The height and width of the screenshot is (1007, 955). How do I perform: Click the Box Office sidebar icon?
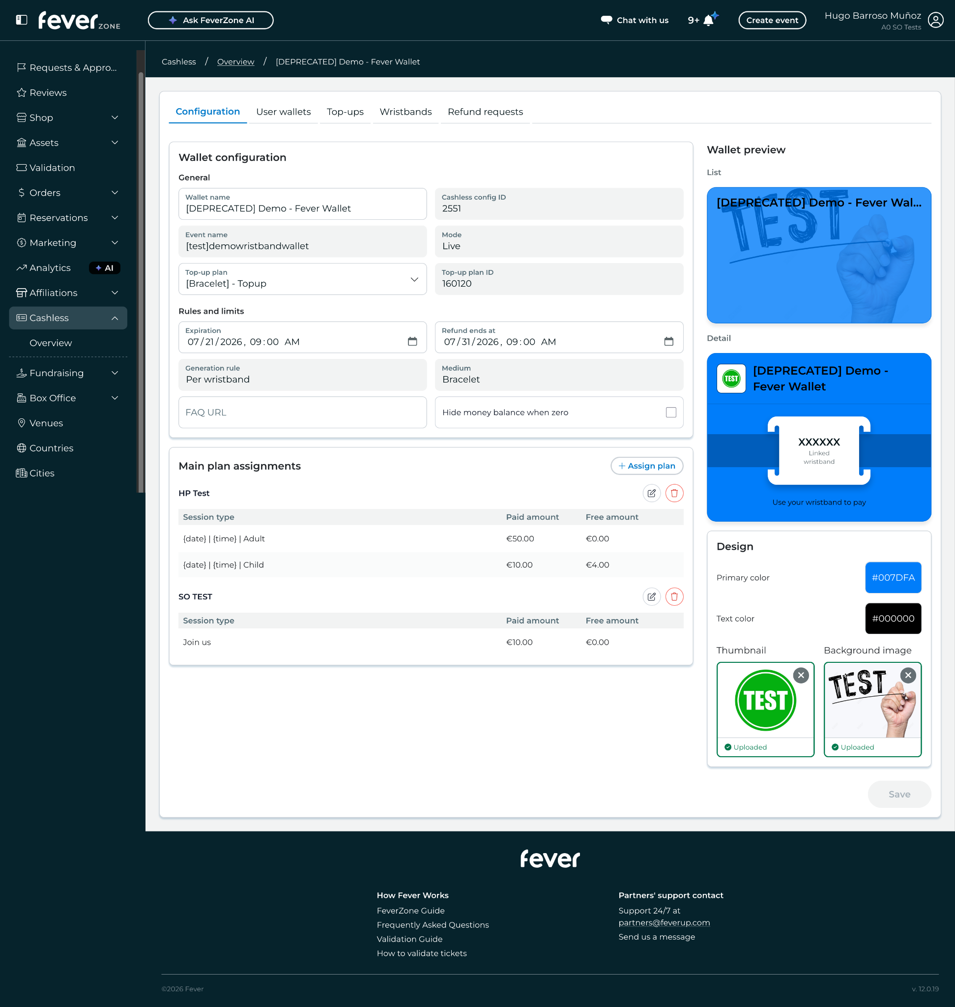(x=22, y=398)
